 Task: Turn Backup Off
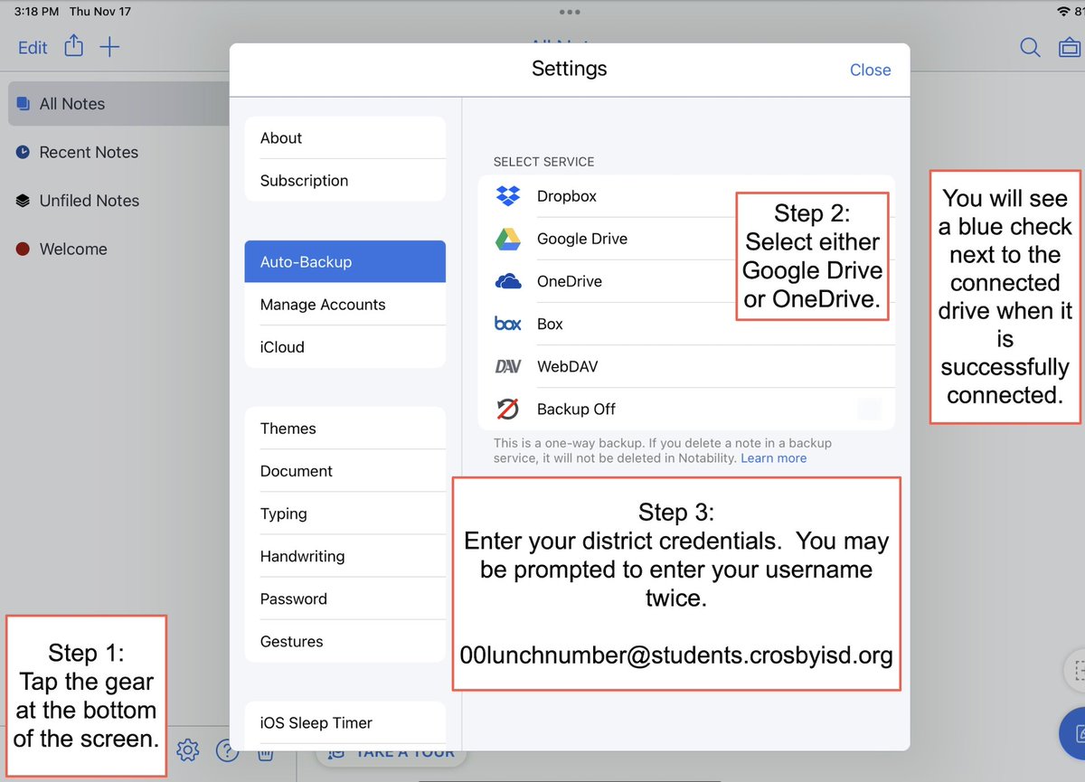pos(687,409)
